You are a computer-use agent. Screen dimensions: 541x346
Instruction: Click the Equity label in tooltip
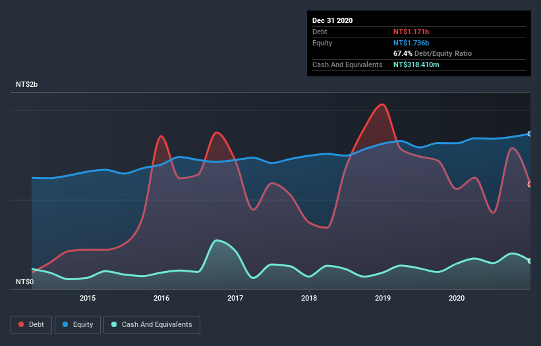pos(322,43)
